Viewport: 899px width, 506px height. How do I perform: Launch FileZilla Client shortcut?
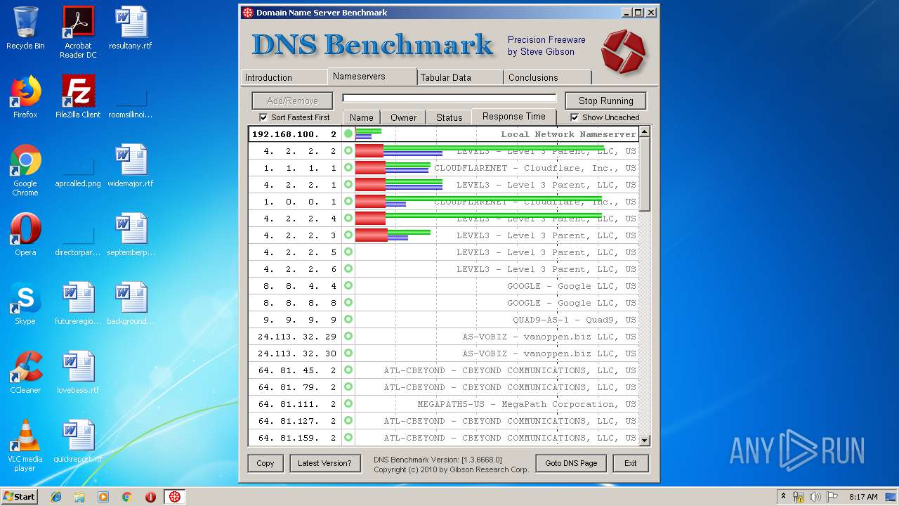[x=78, y=97]
